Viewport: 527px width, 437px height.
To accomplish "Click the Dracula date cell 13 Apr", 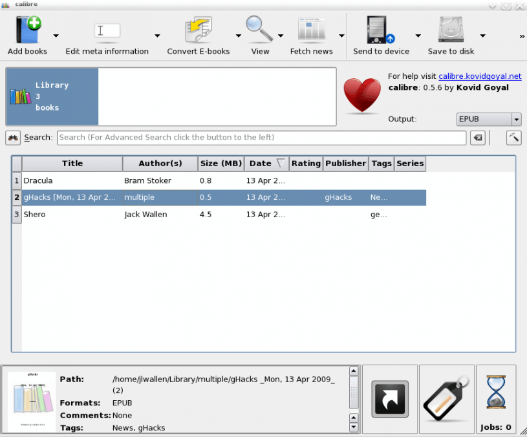I will coord(266,181).
